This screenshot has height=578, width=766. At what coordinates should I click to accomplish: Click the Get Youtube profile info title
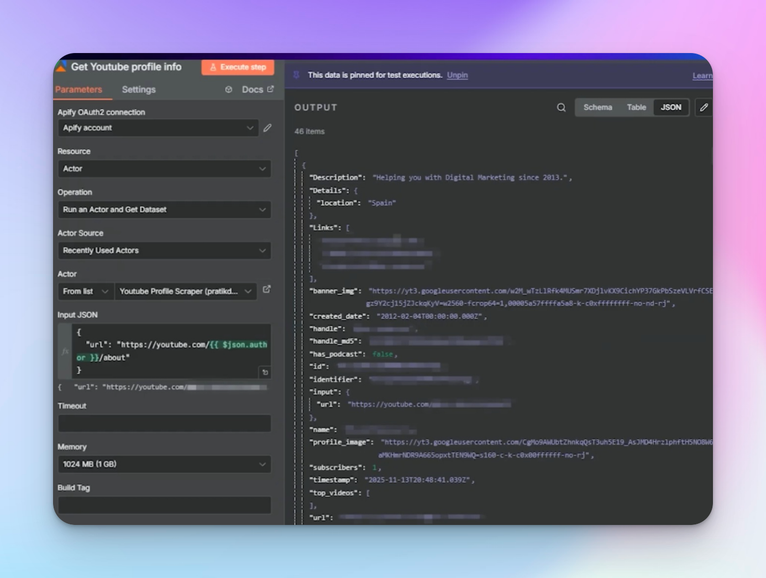[x=126, y=67]
